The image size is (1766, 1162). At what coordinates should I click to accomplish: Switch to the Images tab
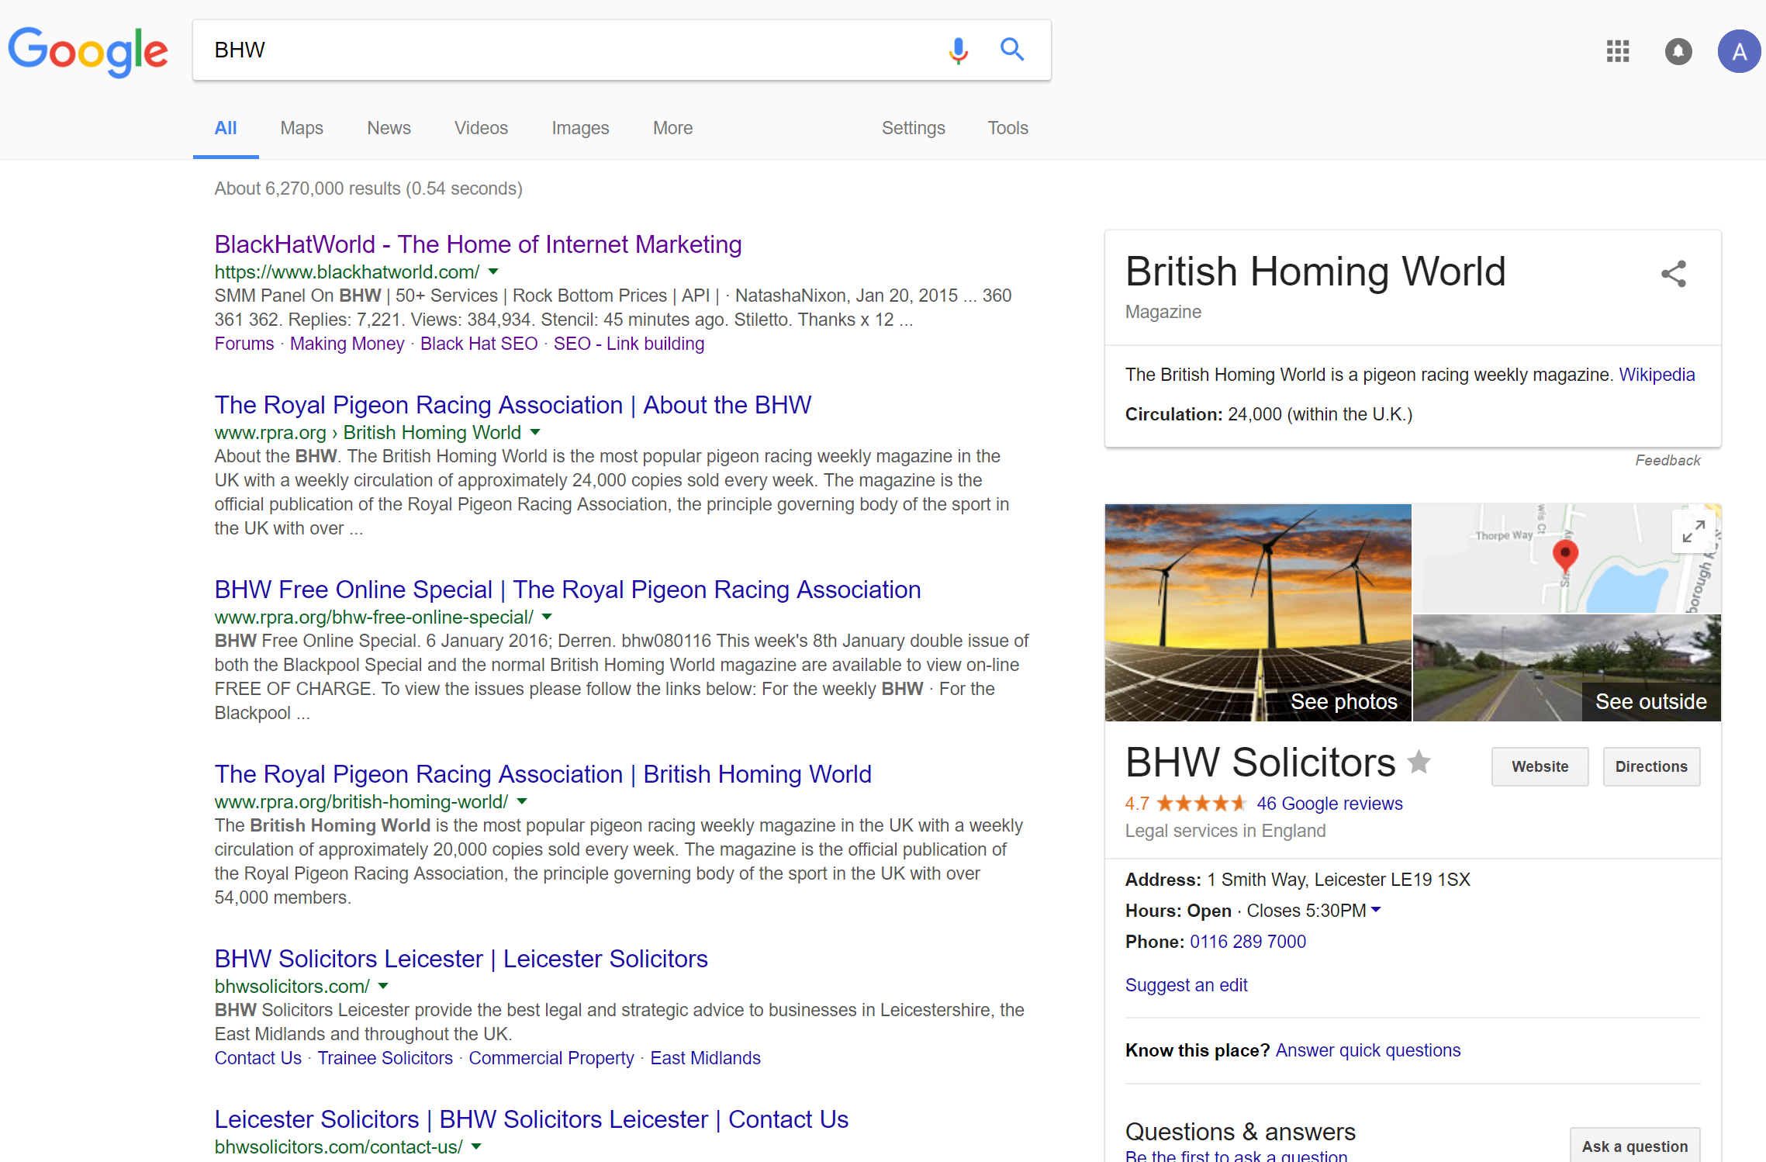580,128
